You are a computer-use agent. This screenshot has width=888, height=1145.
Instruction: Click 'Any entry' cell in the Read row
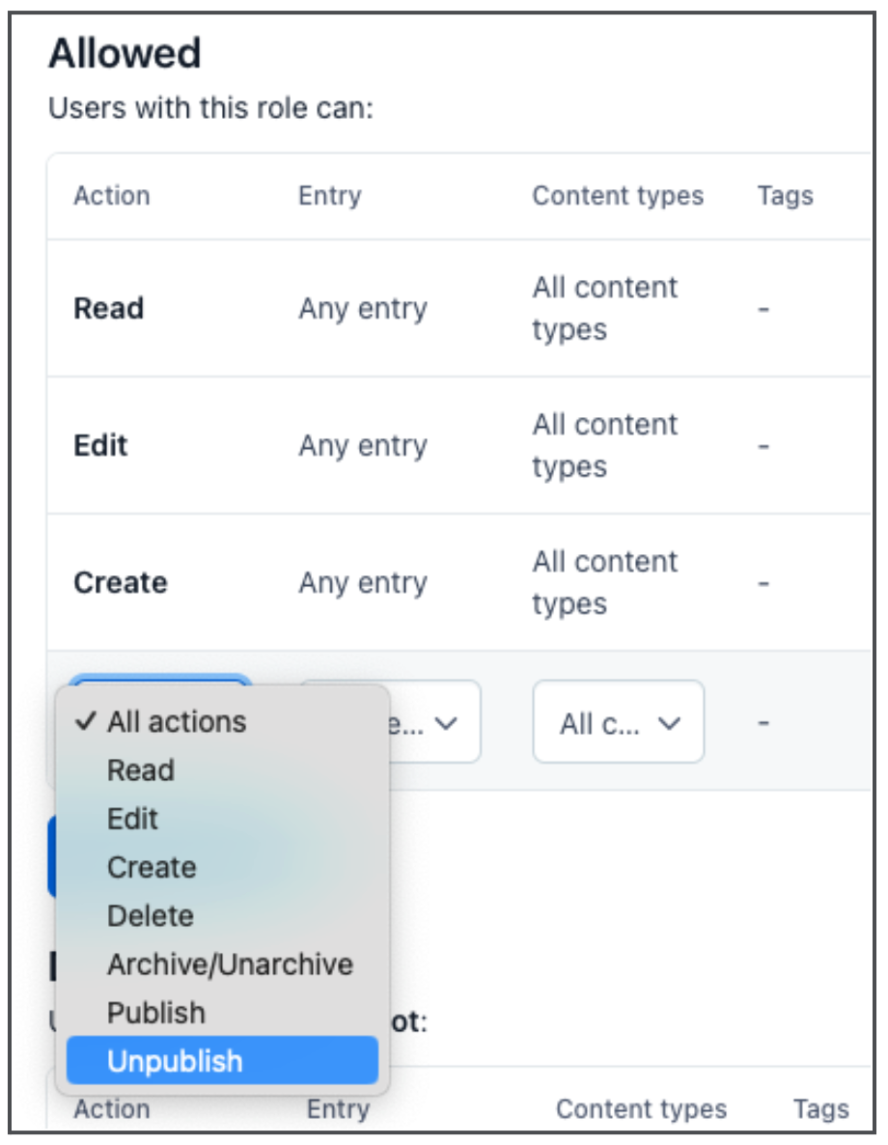coord(362,309)
